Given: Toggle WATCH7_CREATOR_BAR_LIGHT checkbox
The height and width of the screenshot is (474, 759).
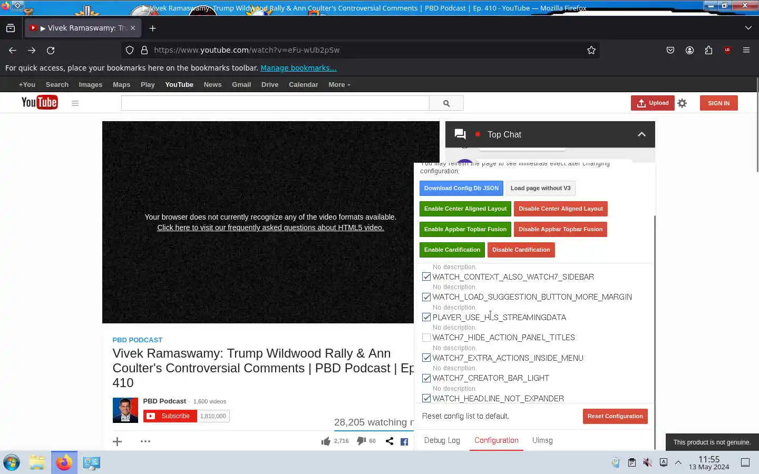Looking at the screenshot, I should click(x=426, y=378).
